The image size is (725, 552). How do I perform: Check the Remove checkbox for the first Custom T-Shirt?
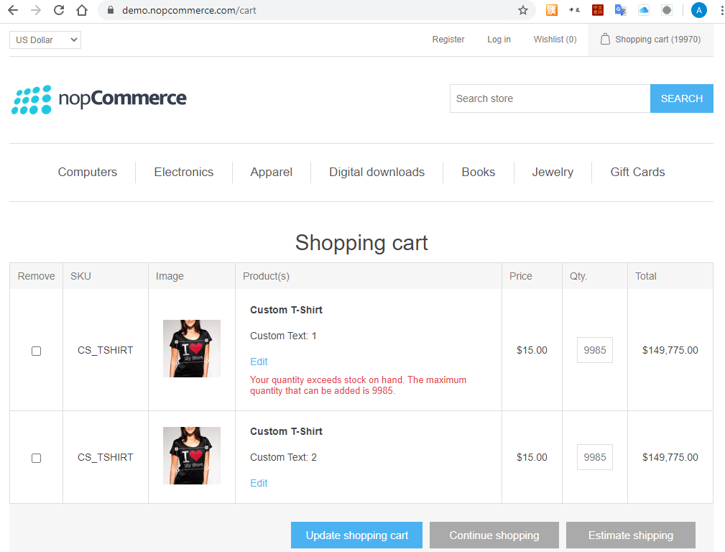(x=36, y=351)
